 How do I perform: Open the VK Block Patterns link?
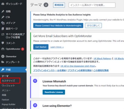point(102,58)
